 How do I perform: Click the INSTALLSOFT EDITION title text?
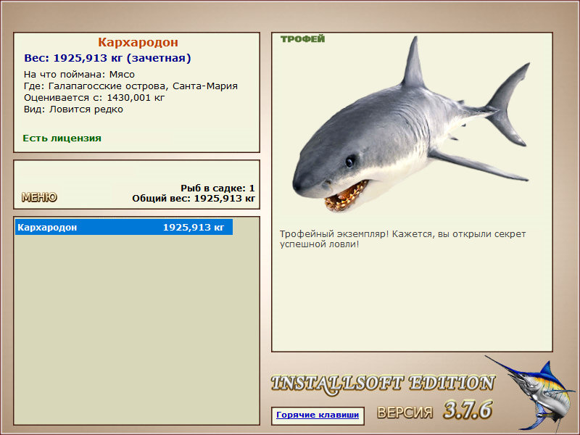pos(383,384)
